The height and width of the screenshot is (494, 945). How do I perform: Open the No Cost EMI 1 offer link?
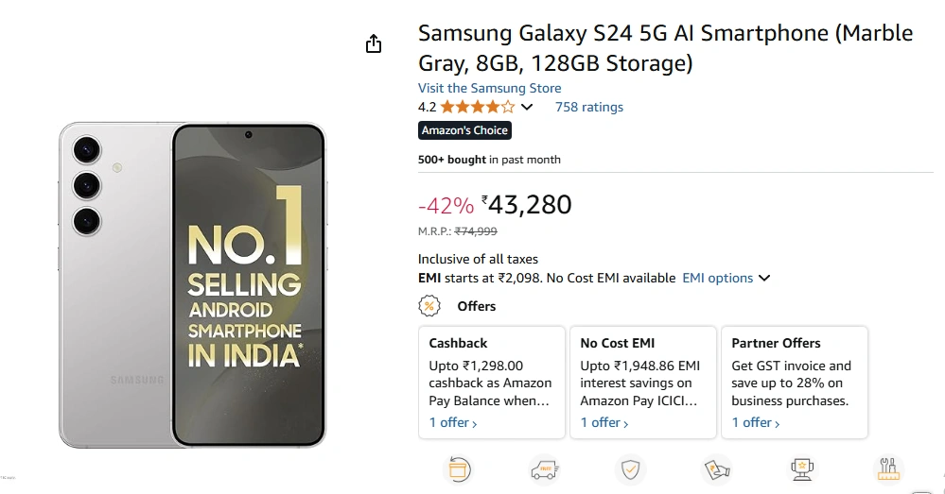click(x=604, y=422)
